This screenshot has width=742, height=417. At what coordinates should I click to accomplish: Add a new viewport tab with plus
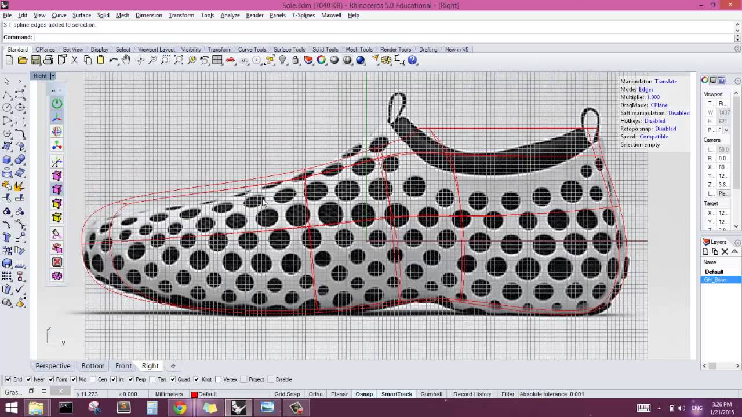(x=173, y=366)
